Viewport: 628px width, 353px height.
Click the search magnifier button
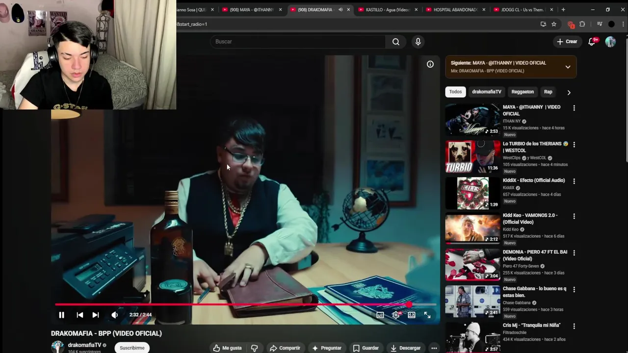click(x=396, y=42)
